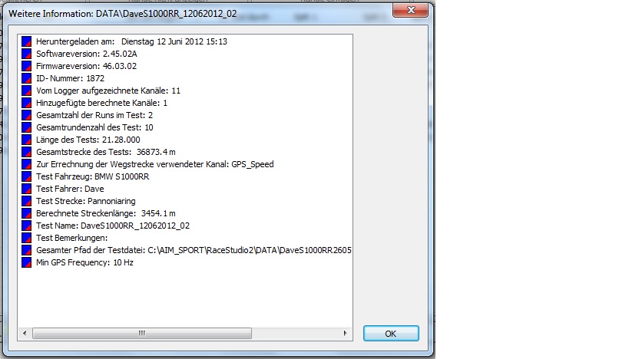Screen dimensions: 629x359
Task: Select the Gesamtstrecke des Tests row
Action: pyautogui.click(x=106, y=152)
